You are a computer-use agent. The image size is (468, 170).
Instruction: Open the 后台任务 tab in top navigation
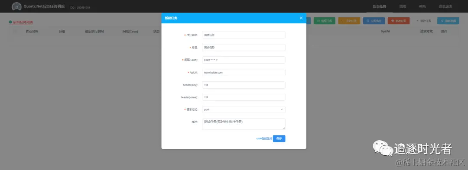(x=380, y=6)
